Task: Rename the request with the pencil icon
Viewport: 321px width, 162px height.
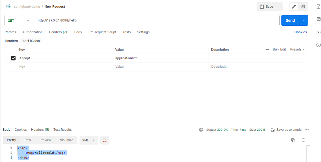Action: coord(293,6)
